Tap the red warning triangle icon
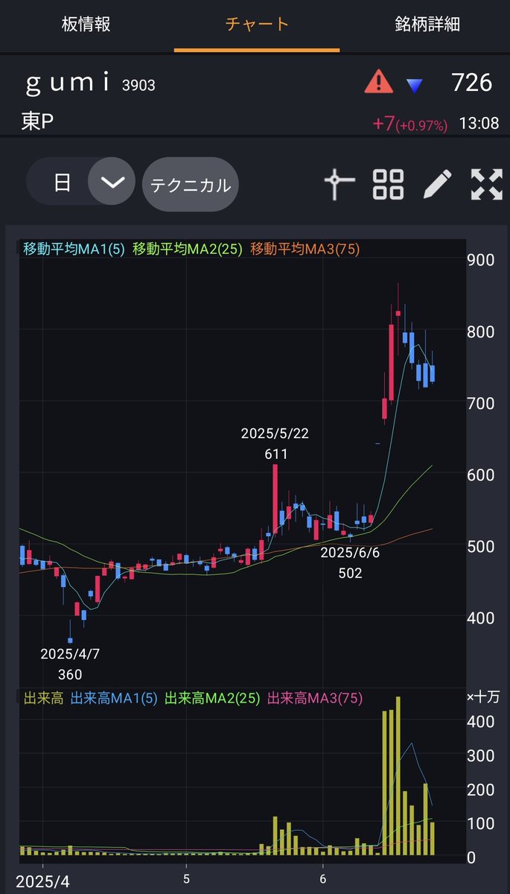This screenshot has width=510, height=894. pyautogui.click(x=378, y=81)
